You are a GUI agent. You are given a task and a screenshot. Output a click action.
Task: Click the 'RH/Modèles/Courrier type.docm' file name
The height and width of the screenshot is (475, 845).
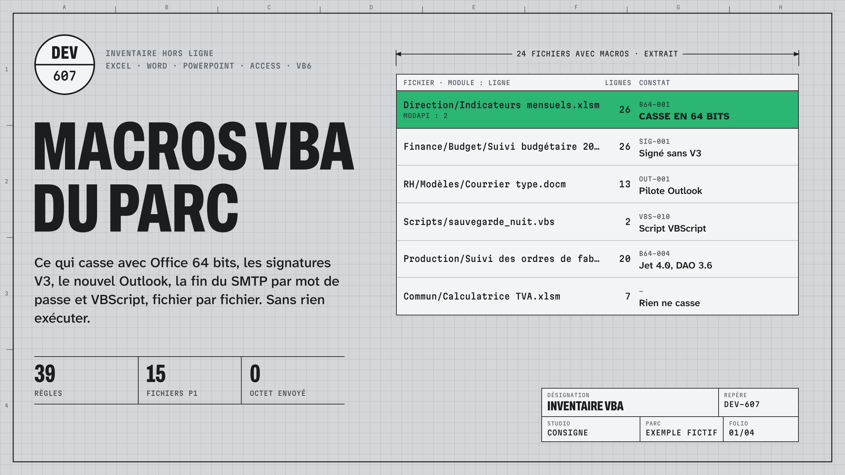click(x=485, y=184)
